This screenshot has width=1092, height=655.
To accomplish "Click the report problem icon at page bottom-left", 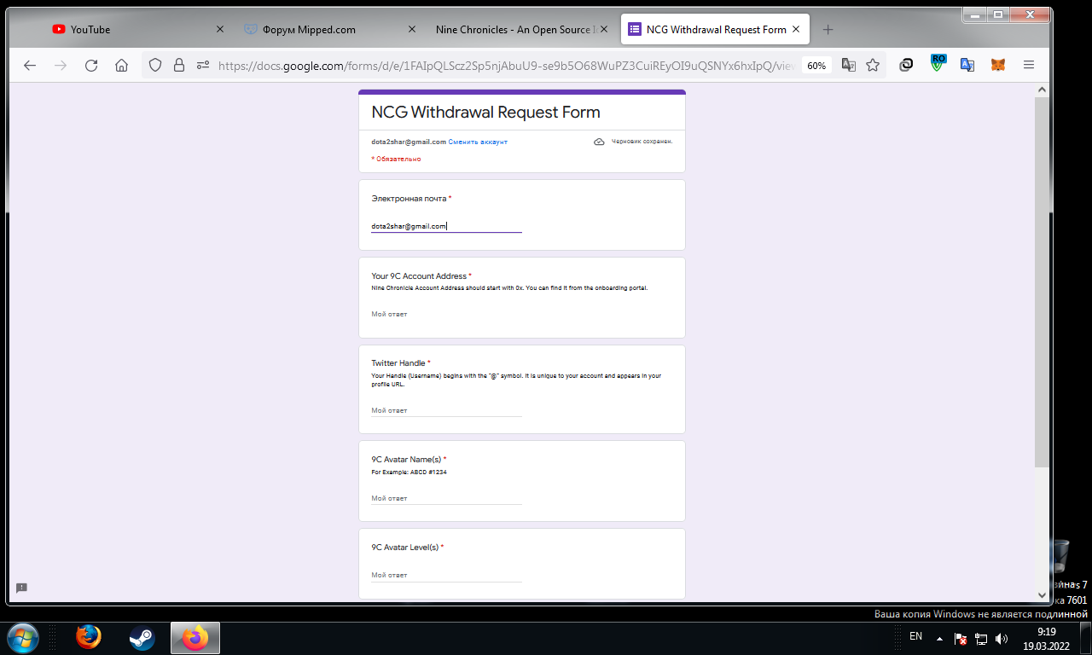I will coord(21,588).
